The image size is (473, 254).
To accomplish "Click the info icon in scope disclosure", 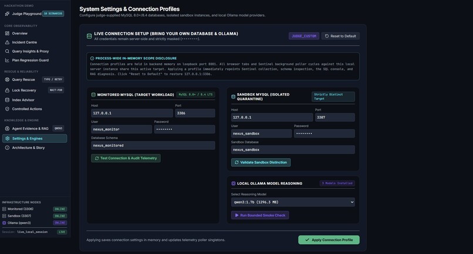I will (92, 59).
